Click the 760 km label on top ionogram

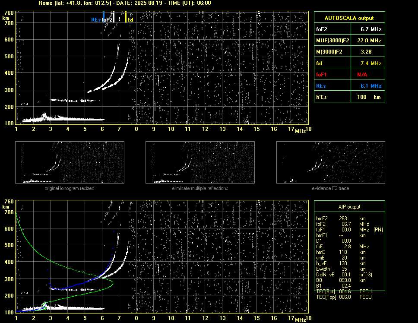[9, 13]
